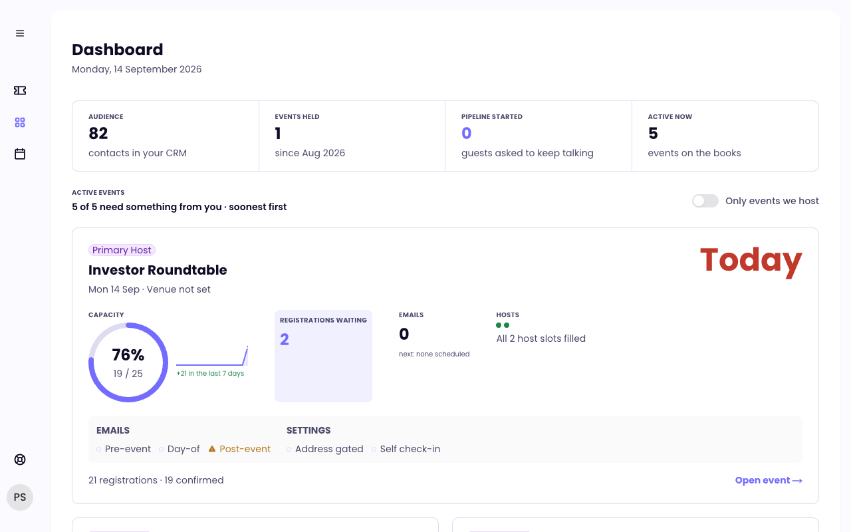Click the Open event link

769,480
